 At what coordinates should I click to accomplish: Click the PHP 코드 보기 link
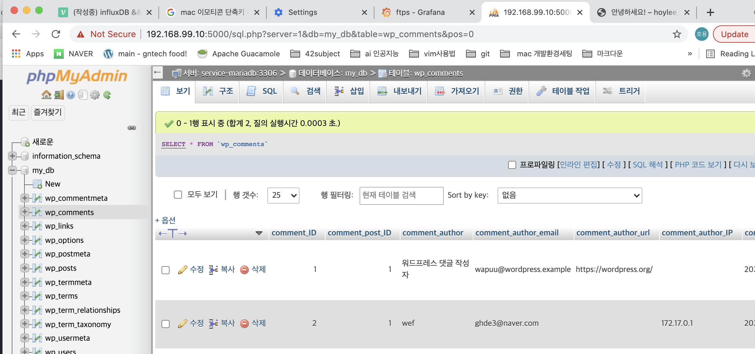(698, 165)
